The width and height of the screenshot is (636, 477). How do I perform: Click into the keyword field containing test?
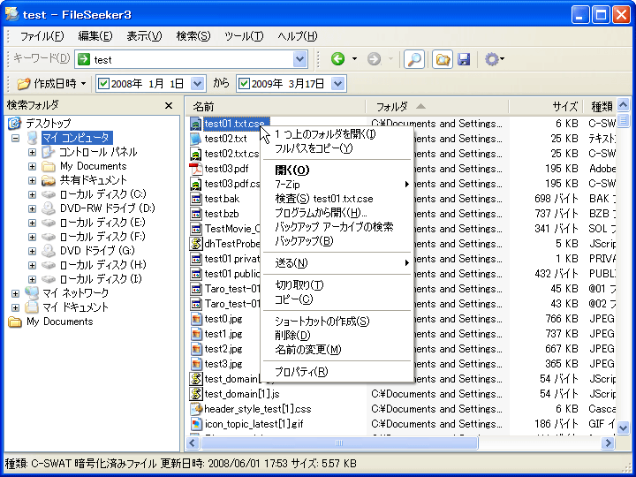(x=193, y=60)
